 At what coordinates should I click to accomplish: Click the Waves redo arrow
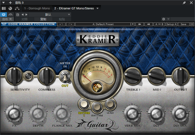[x=70, y=24]
